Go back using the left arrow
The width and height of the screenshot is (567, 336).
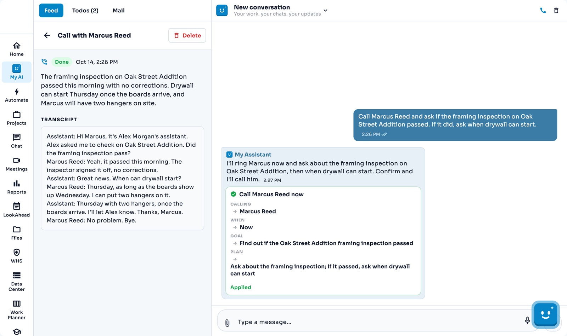47,35
